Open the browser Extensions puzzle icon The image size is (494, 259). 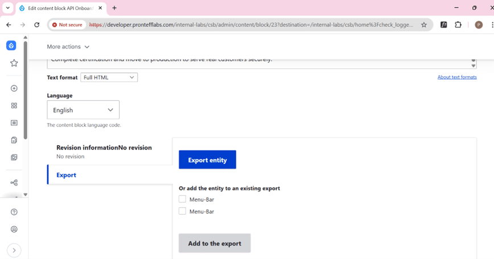coord(458,25)
